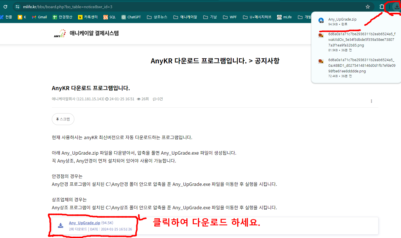The image size is (401, 238).
Task: Expand the 상조뉴스 bookmark folder
Action: coord(157,17)
